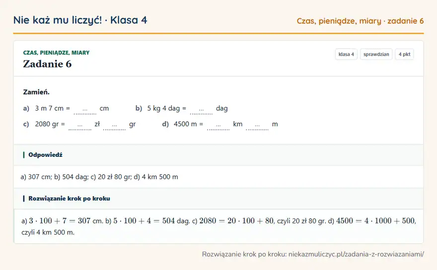Viewport: 437px width, 270px height.
Task: Click the '2080 = 20 · 100 + 80' formula
Action: point(236,221)
